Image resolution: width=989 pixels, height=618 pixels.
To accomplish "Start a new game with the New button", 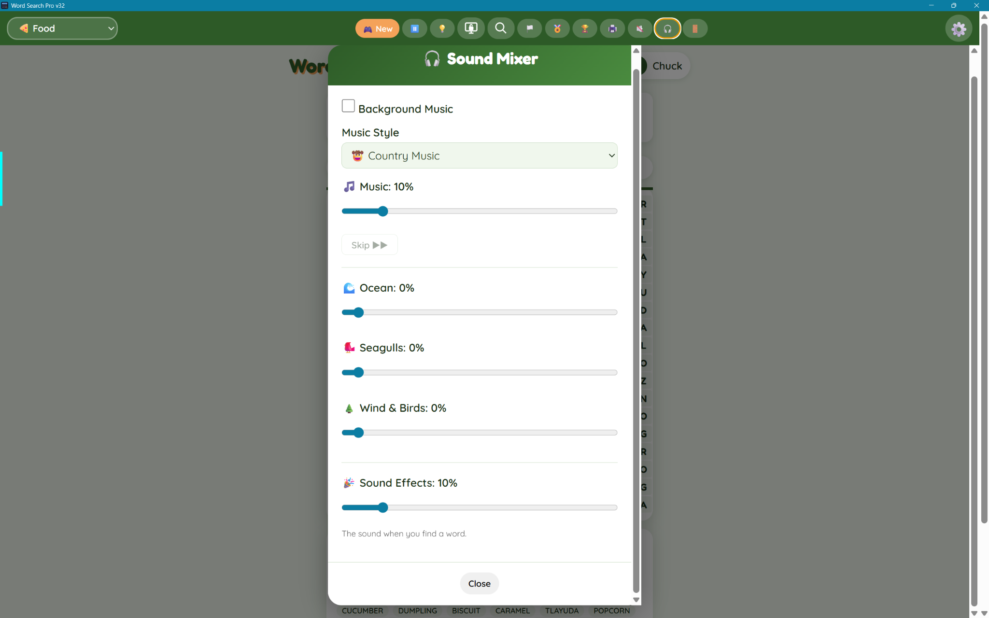I will [377, 28].
